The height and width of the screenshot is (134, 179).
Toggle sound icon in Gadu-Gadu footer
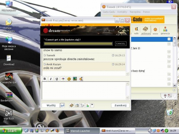click(x=170, y=96)
